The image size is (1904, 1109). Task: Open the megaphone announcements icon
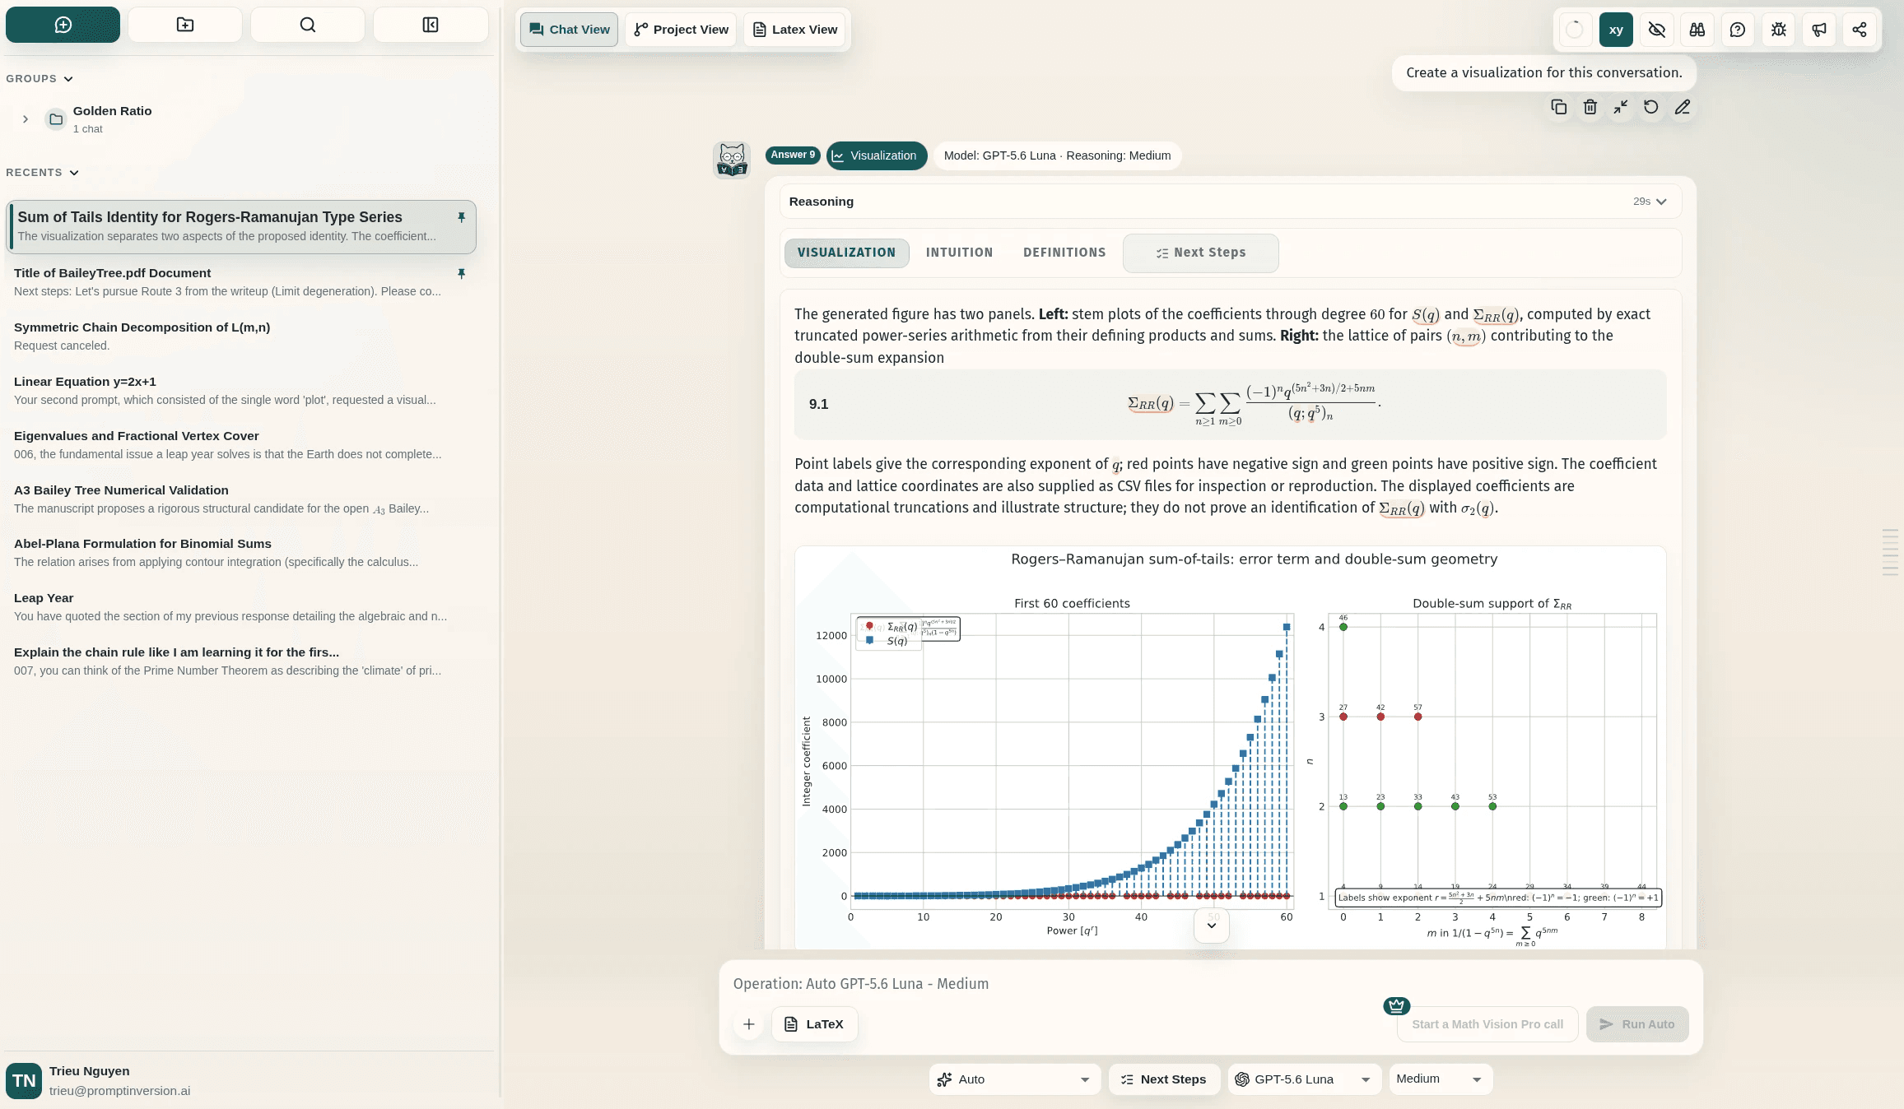[x=1819, y=30]
